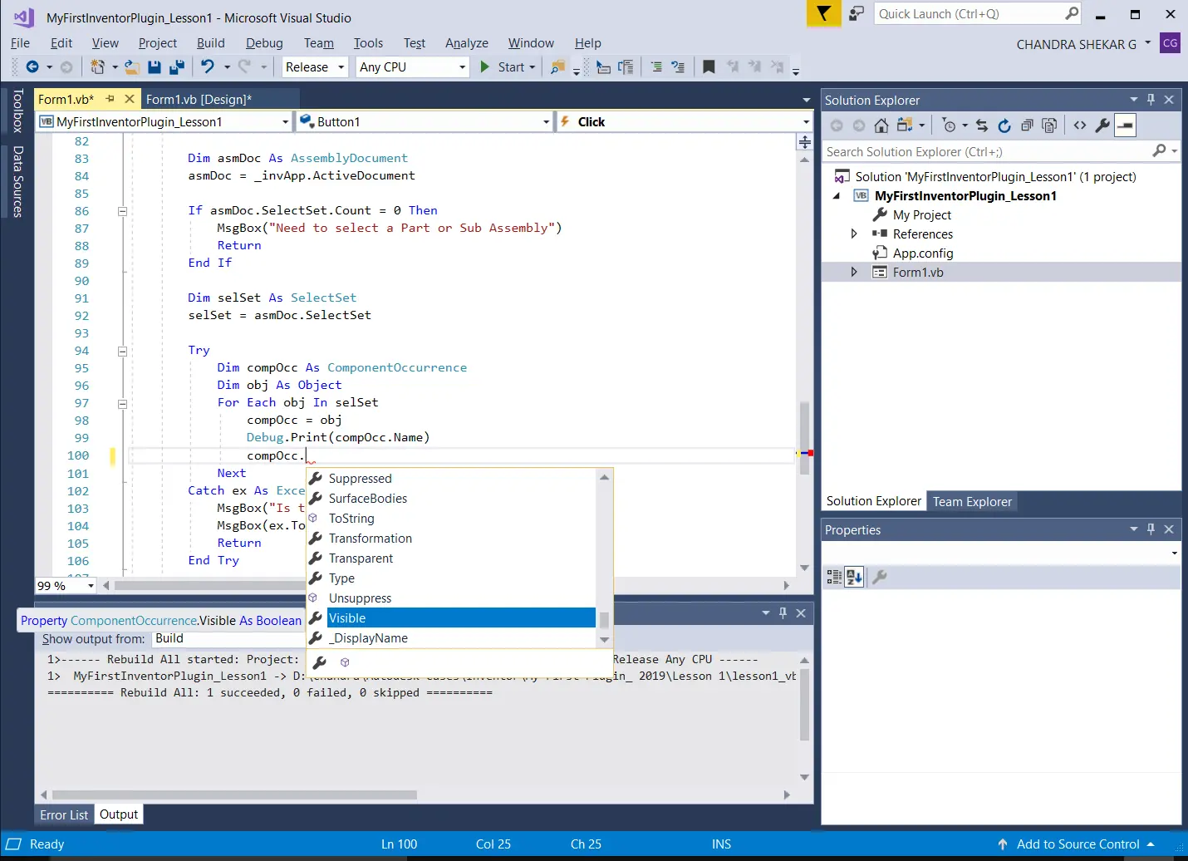
Task: Click the Comment Out Selected Lines icon
Action: pos(656,67)
